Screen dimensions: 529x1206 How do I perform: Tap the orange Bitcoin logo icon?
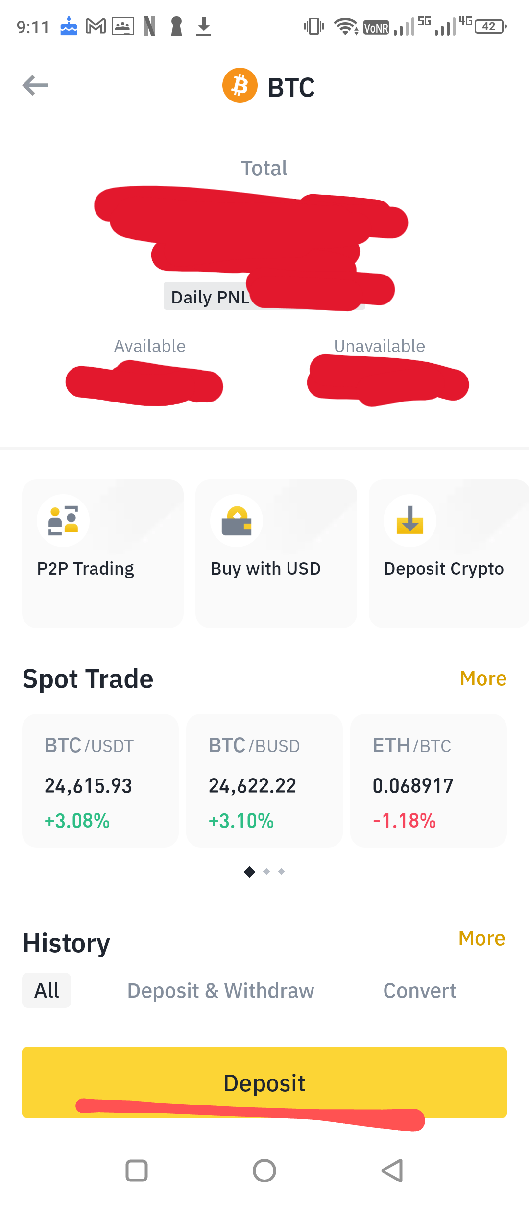point(240,85)
